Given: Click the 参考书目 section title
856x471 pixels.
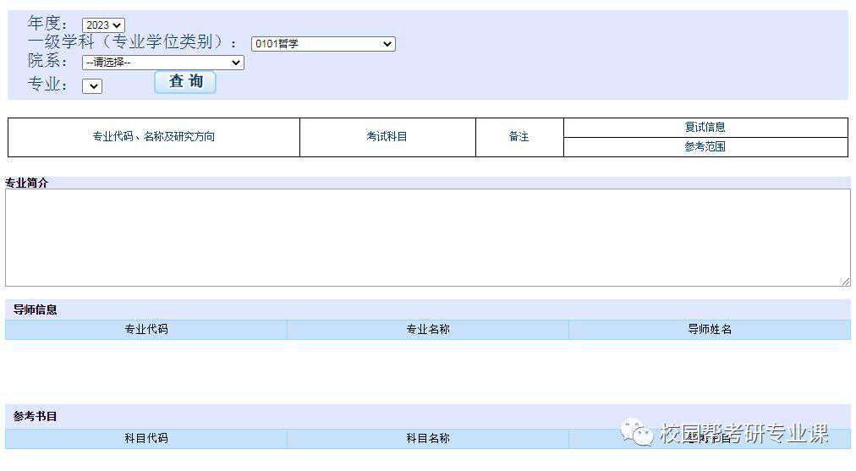Looking at the screenshot, I should pos(36,417).
